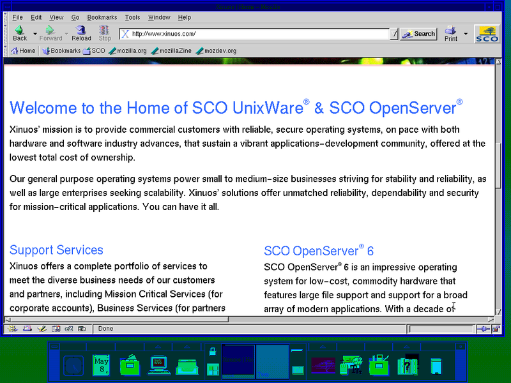Image resolution: width=511 pixels, height=383 pixels.
Task: Open Address Book from the status bar icon
Action: (x=56, y=329)
